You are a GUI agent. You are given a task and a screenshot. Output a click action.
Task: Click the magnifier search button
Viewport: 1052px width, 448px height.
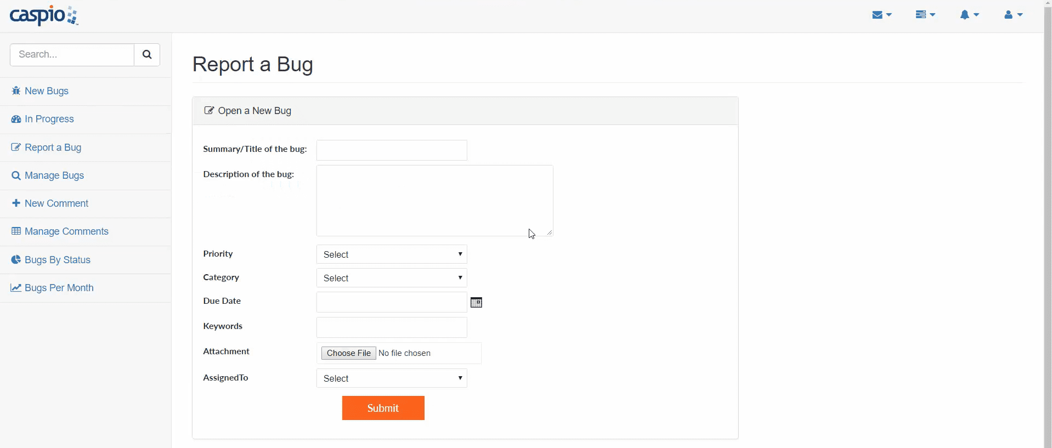[147, 55]
